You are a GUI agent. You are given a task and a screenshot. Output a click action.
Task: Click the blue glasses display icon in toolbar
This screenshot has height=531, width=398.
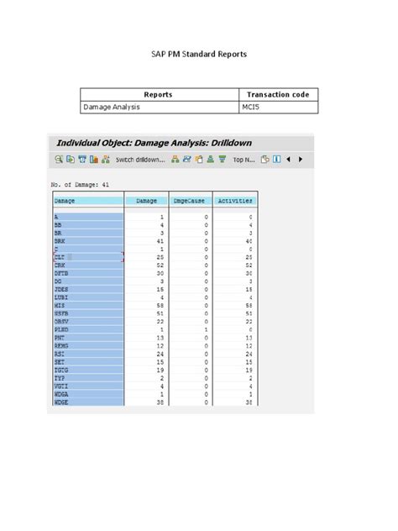82,159
